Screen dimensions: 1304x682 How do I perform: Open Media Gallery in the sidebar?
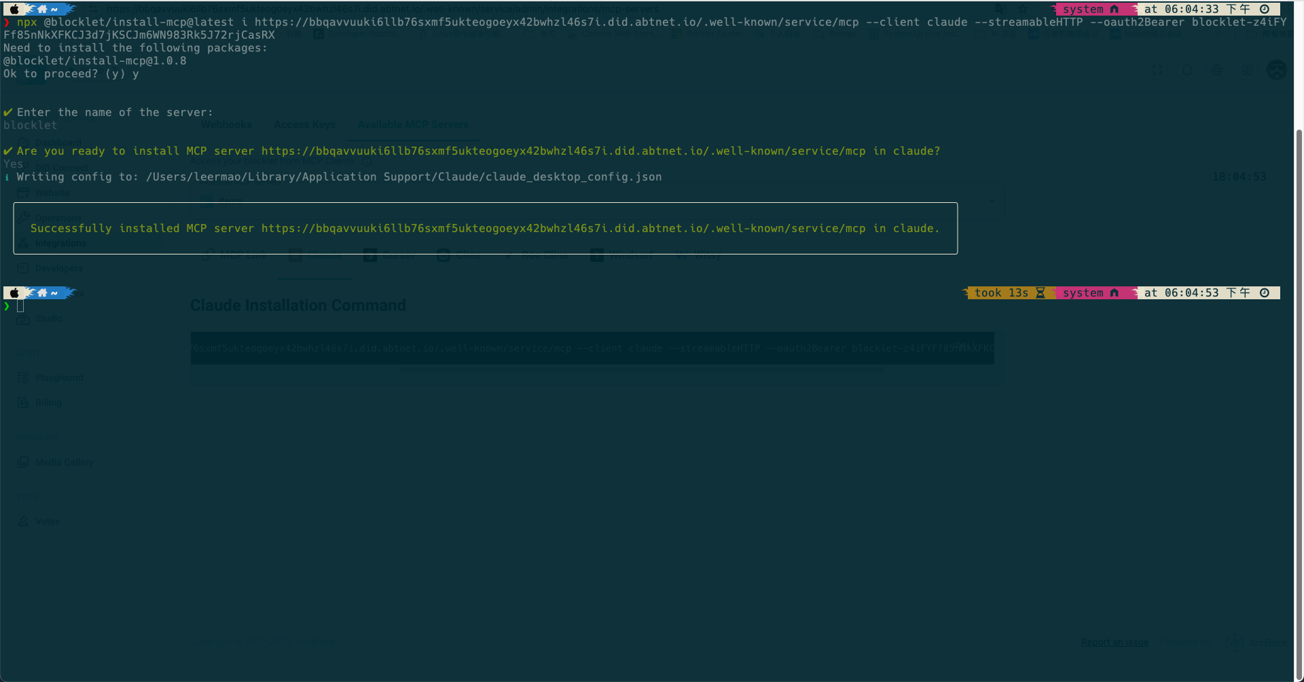click(x=64, y=462)
